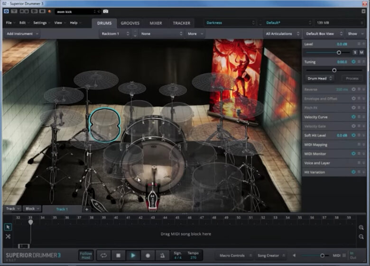
Task: Open the Voice and Layer menu icon
Action: tap(359, 163)
